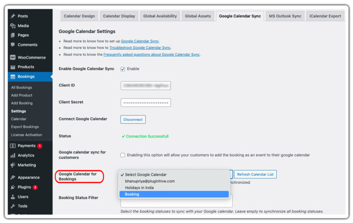
Task: Click the Products archive box icon
Action: [x=13, y=67]
